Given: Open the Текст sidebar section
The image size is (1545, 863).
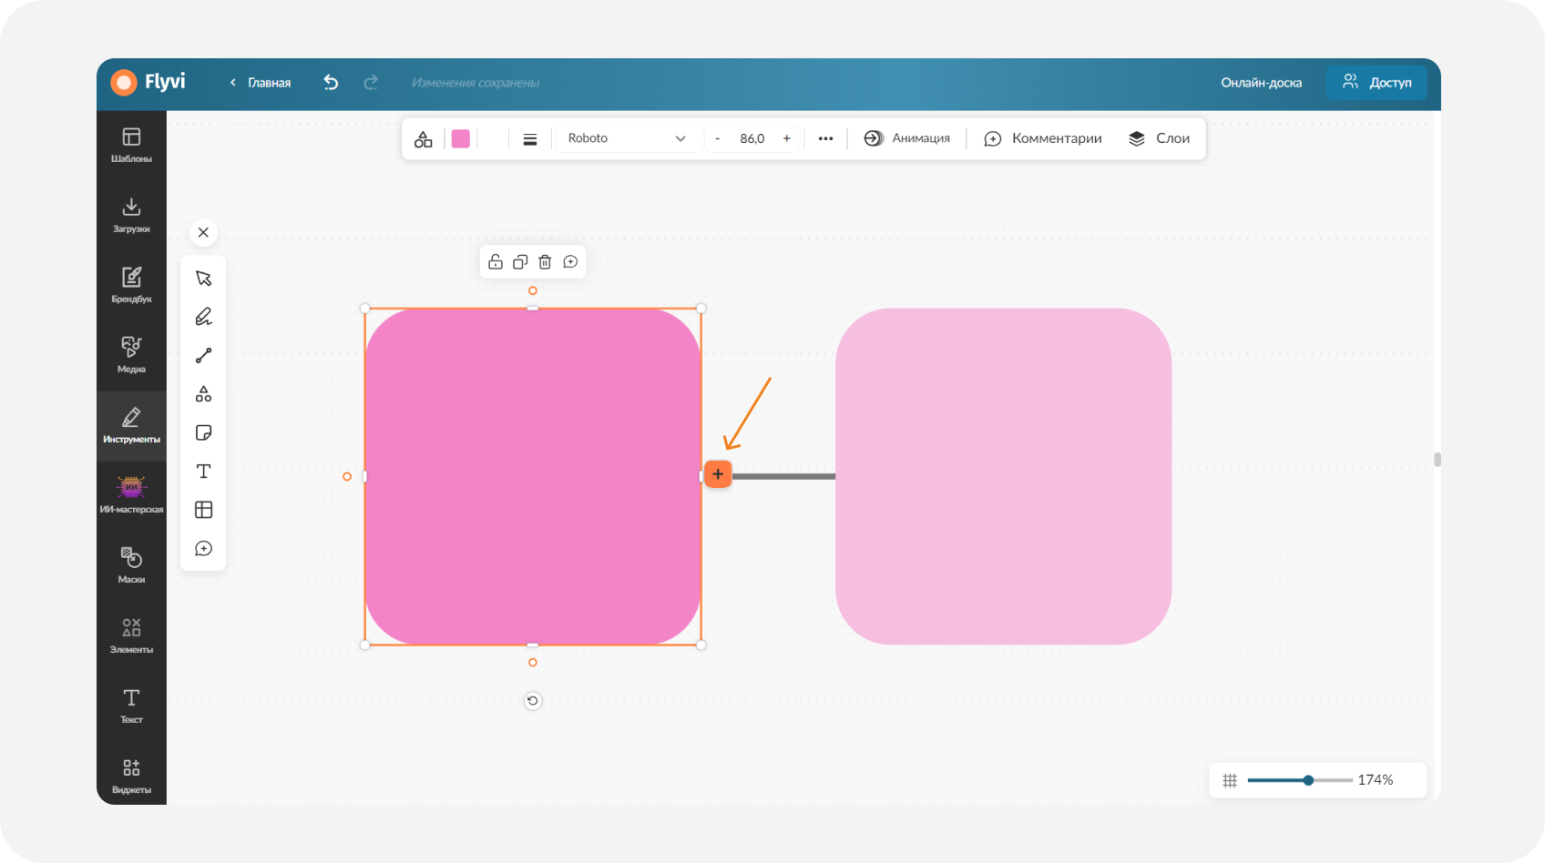Looking at the screenshot, I should point(131,706).
